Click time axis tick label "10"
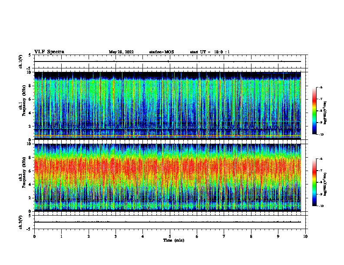The height and width of the screenshot is (265, 344). point(305,236)
